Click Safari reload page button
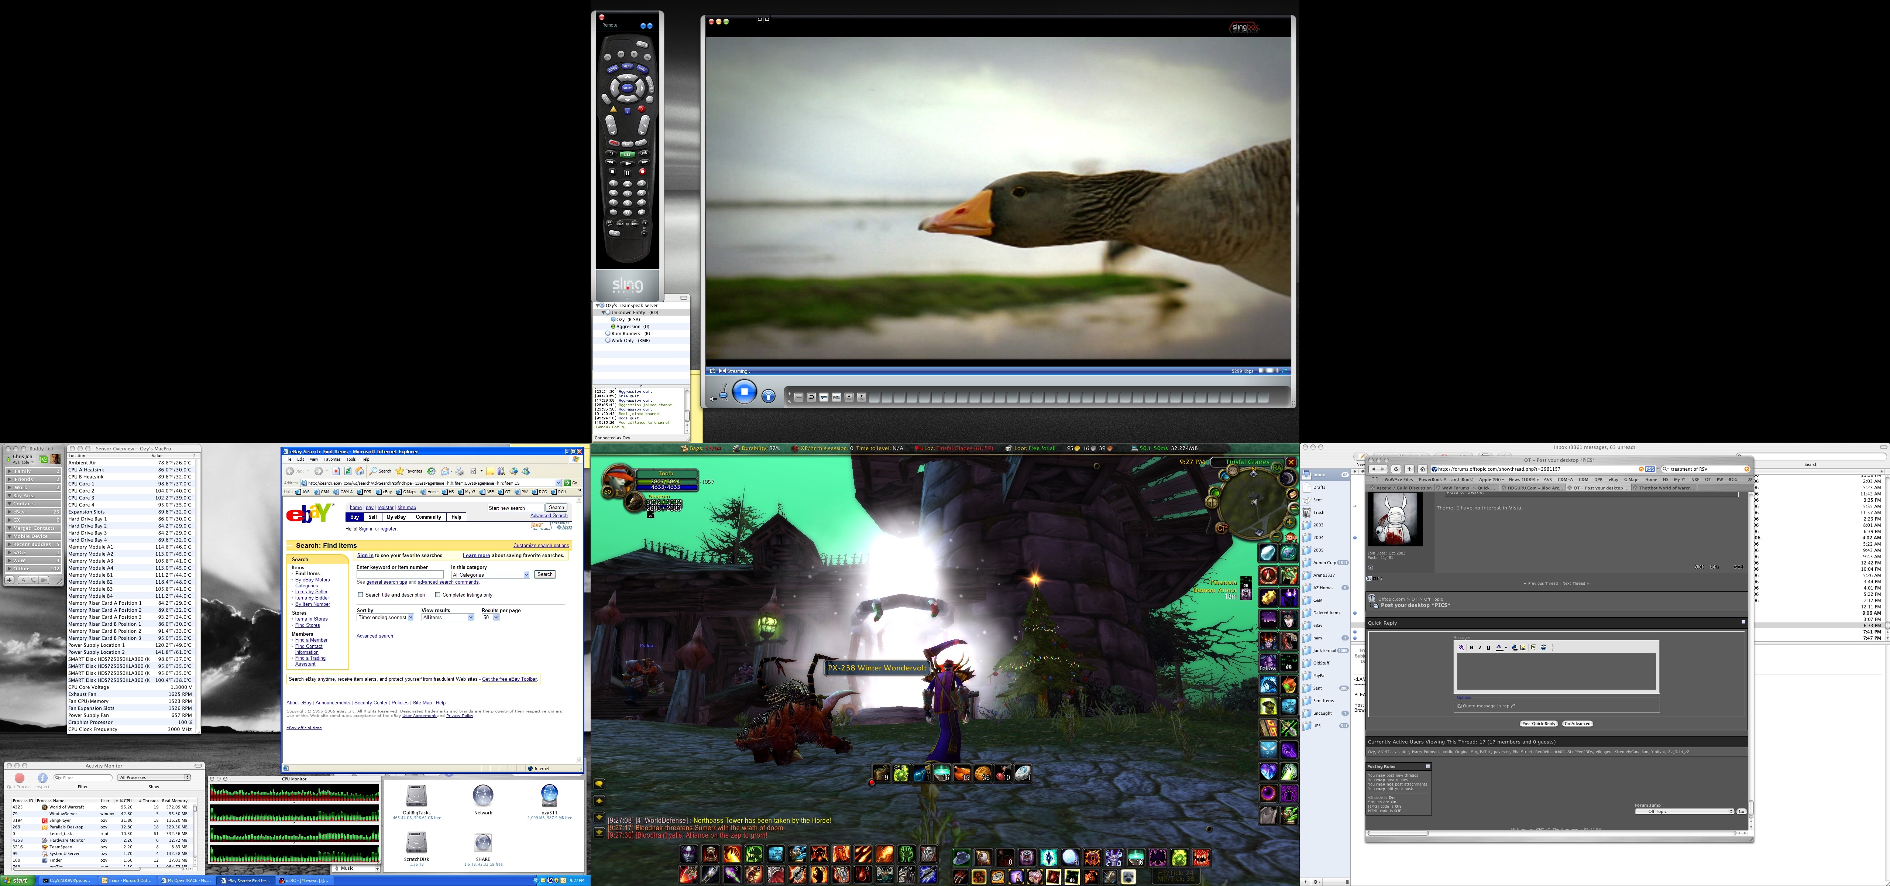 pyautogui.click(x=1396, y=470)
